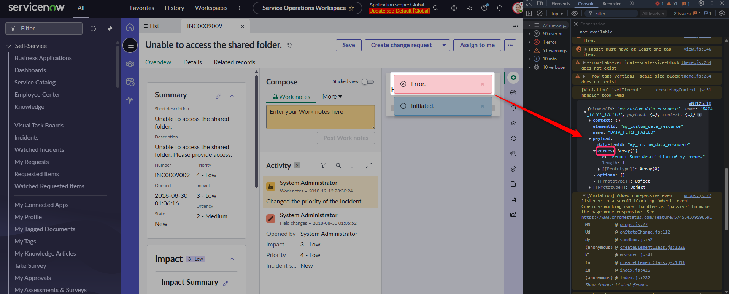Open the More dropdown in Compose
This screenshot has width=729, height=294.
(332, 97)
